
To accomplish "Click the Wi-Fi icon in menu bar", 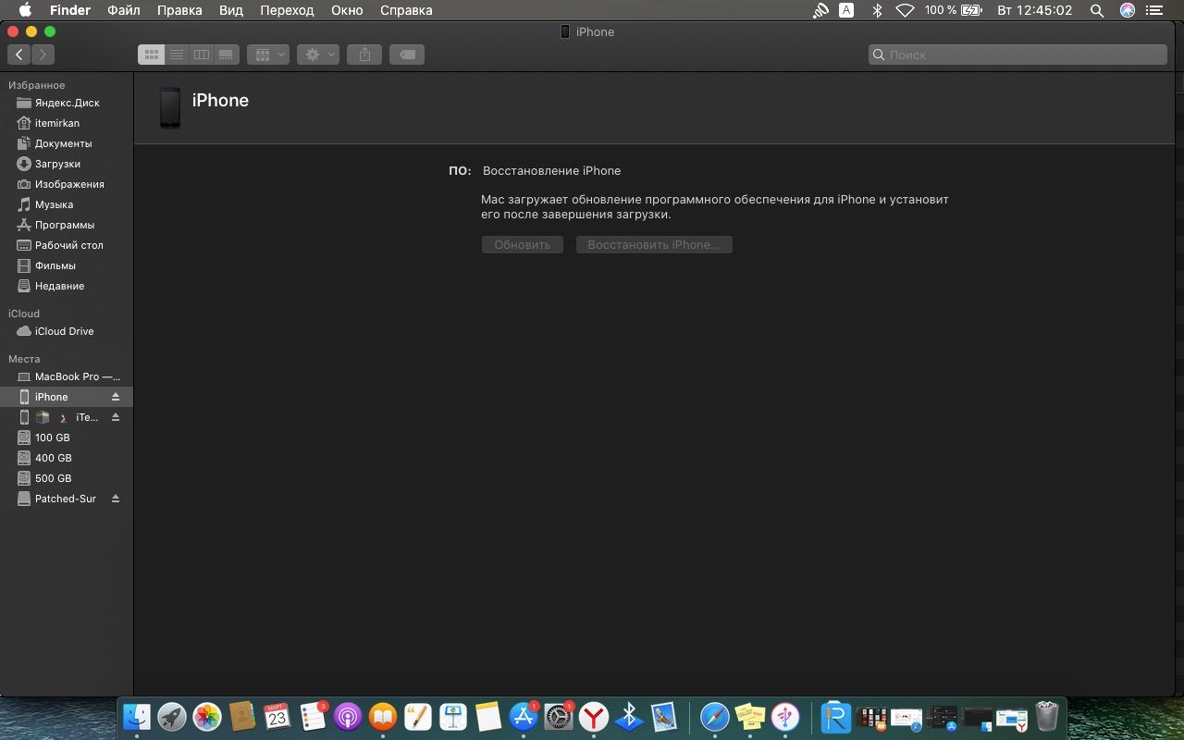I will tap(906, 10).
